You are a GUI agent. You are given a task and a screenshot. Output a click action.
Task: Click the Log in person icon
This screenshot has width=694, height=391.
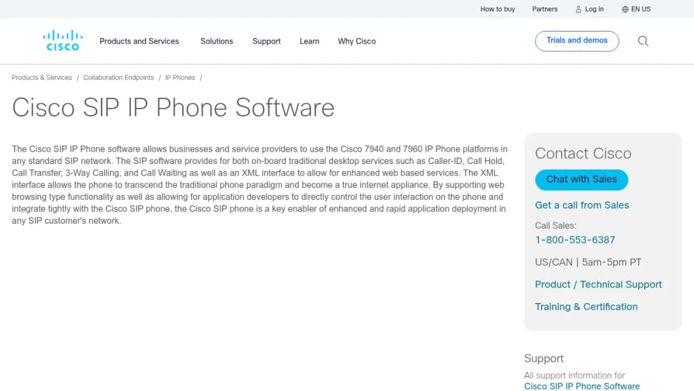[578, 9]
